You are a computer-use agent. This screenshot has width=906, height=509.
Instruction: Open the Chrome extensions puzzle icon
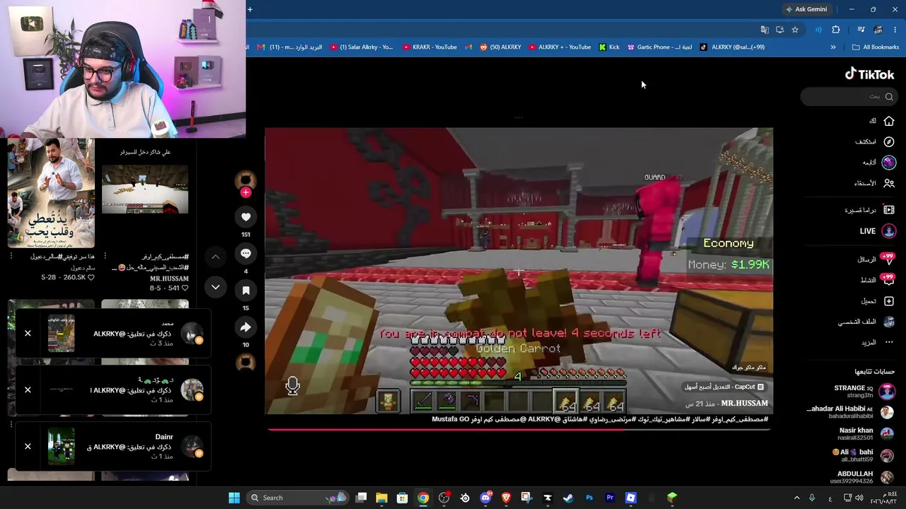point(836,30)
